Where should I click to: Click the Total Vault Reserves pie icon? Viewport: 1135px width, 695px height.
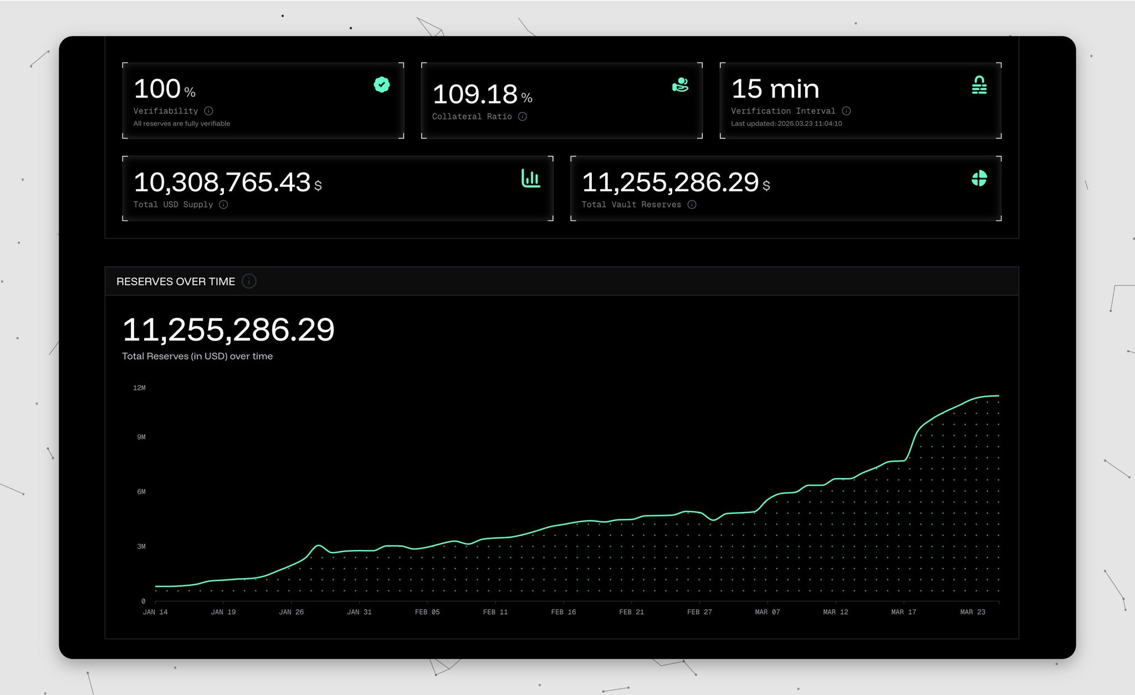point(979,178)
